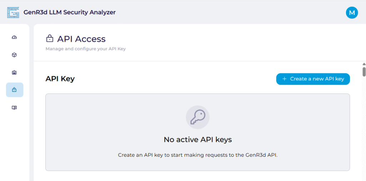Open the robot icon page in sidebar
The image size is (366, 181).
tap(14, 72)
